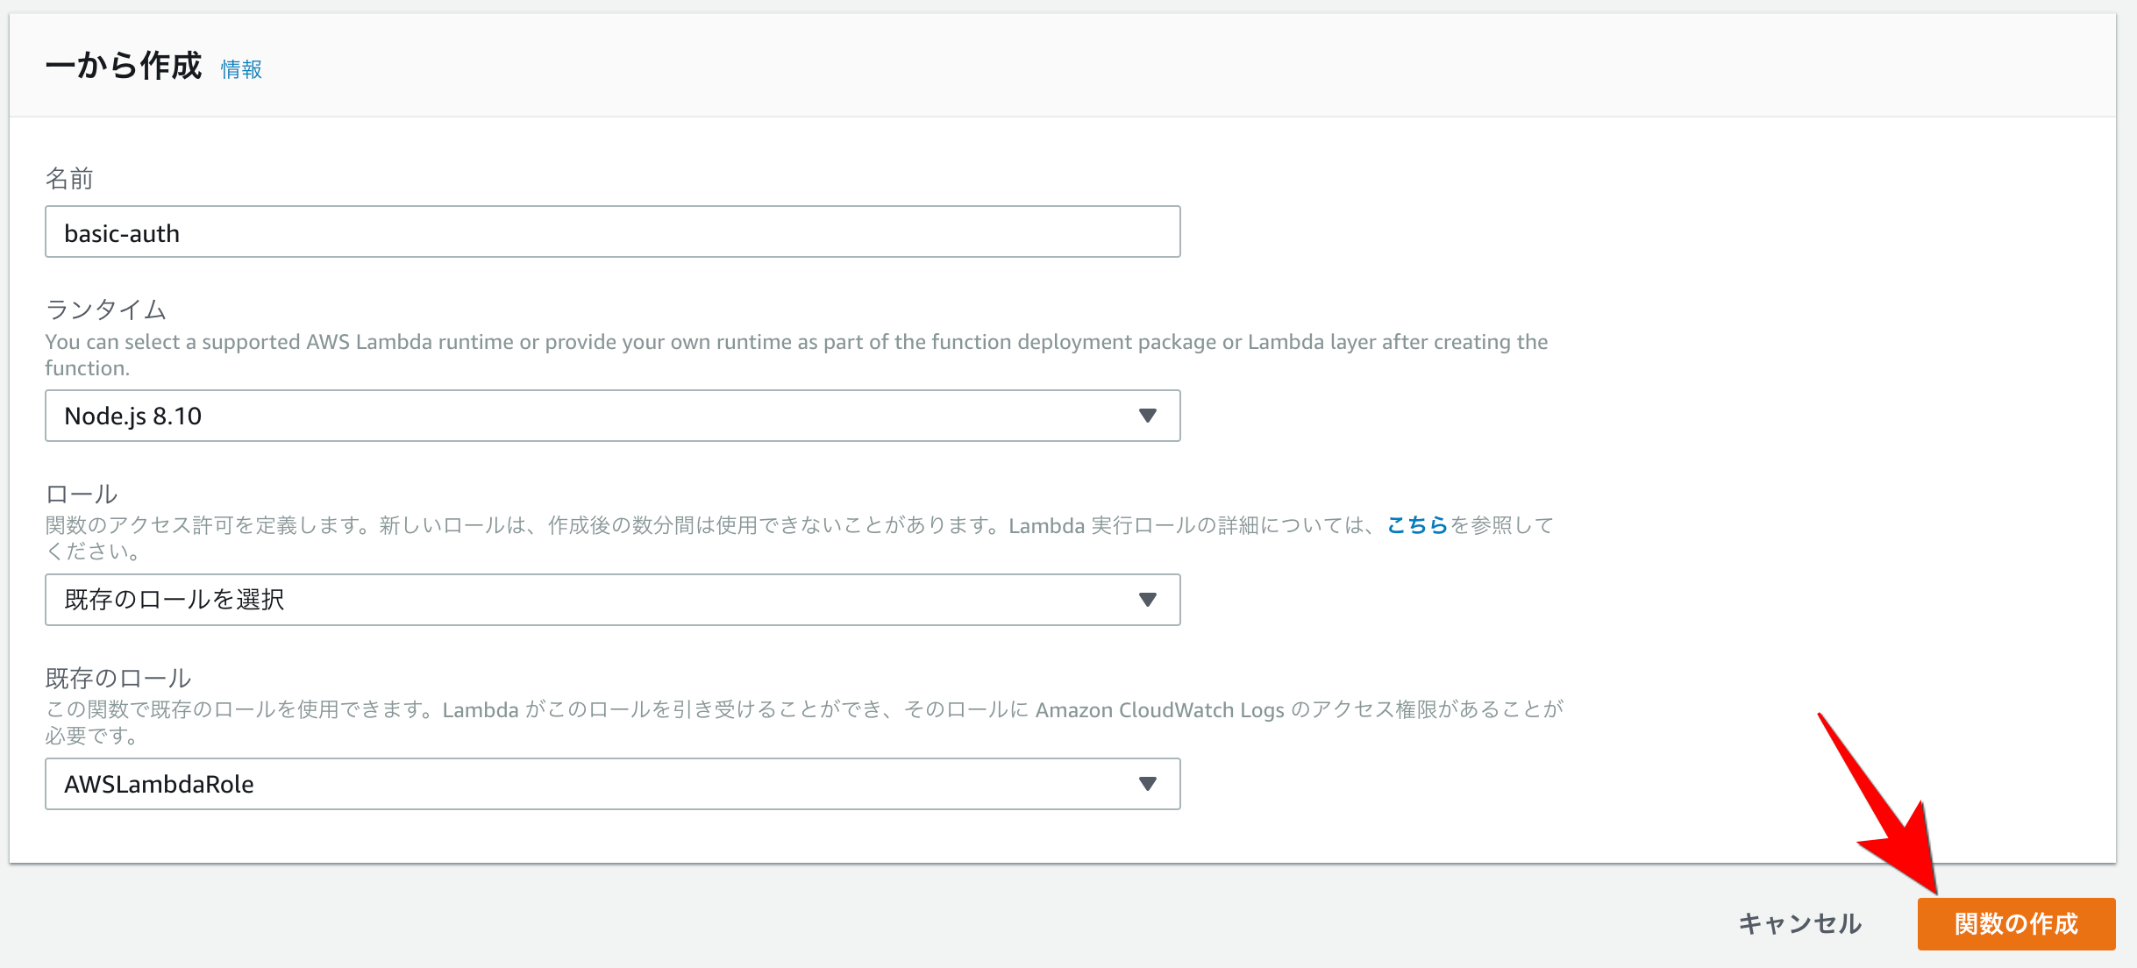Click the 既存のロール section label
2137x968 pixels.
tap(120, 677)
